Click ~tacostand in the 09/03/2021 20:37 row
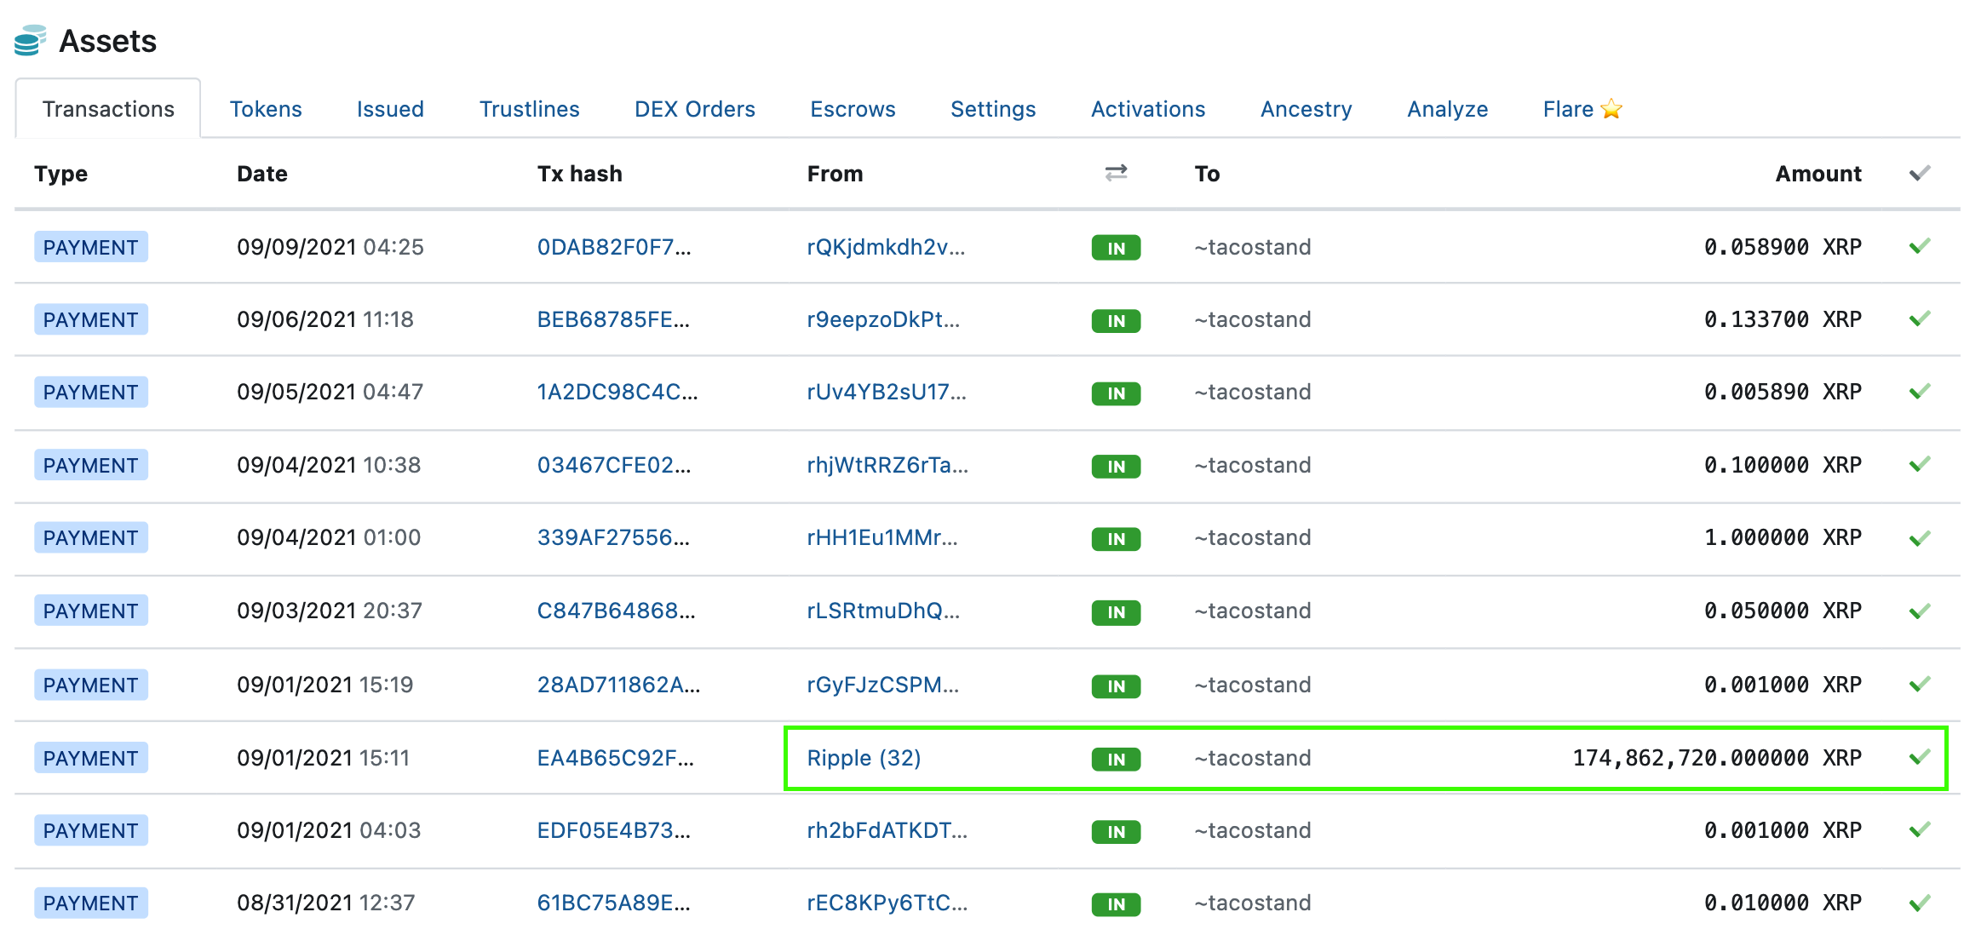Viewport: 1964px width, 935px height. click(1252, 611)
